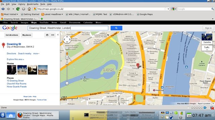The width and height of the screenshot is (215, 120).
Task: Click the stop loading icon
Action: (x=24, y=9)
